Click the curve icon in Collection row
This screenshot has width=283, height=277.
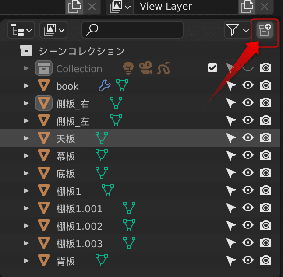tap(163, 68)
